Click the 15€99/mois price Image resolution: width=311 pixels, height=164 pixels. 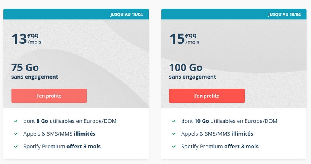183,38
